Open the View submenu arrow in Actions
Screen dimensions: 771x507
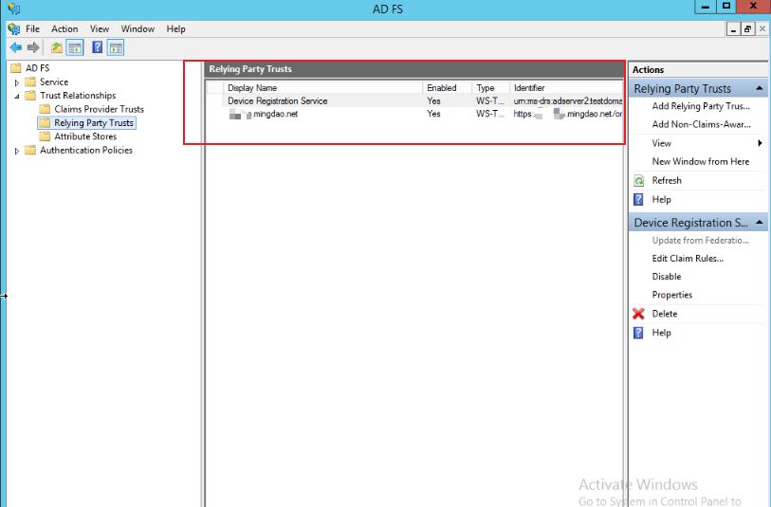click(x=761, y=143)
